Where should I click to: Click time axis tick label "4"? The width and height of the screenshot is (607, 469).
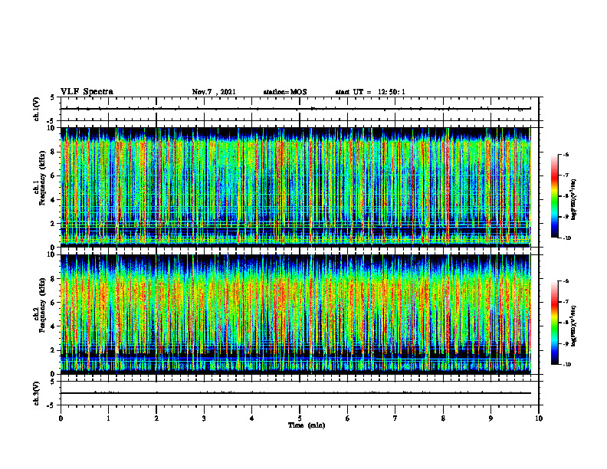(252, 418)
